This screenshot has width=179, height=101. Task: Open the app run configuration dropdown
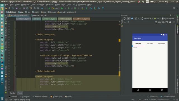pos(56,8)
